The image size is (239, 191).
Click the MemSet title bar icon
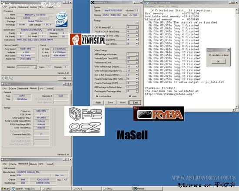92,3
